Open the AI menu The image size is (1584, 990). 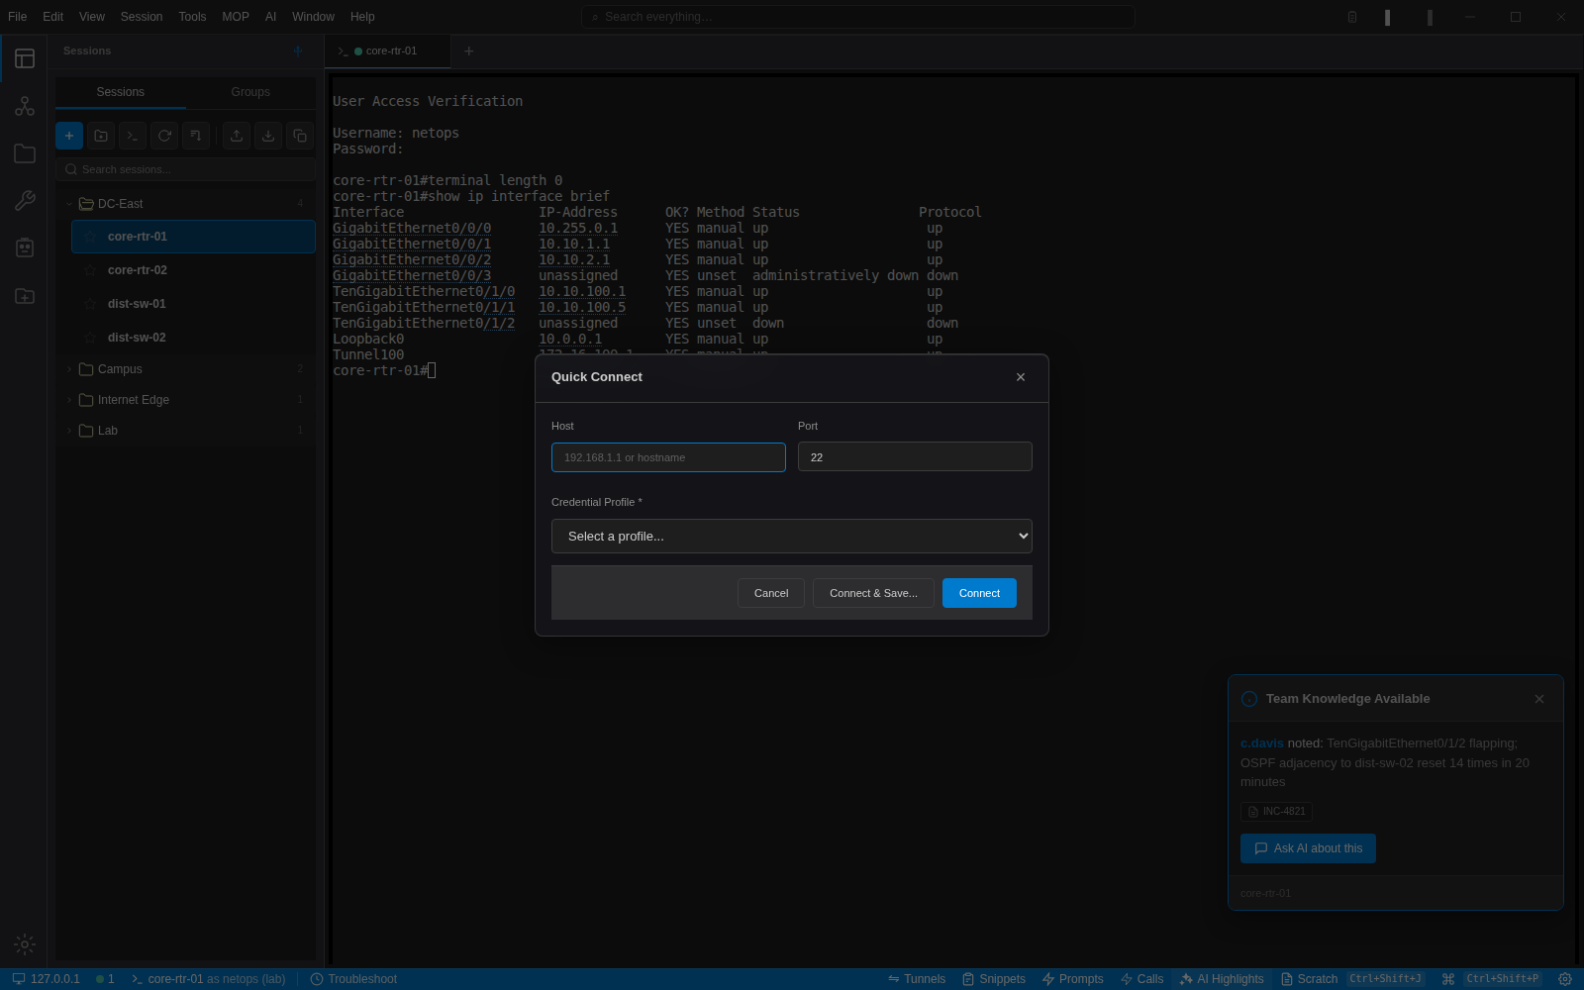pos(270,17)
